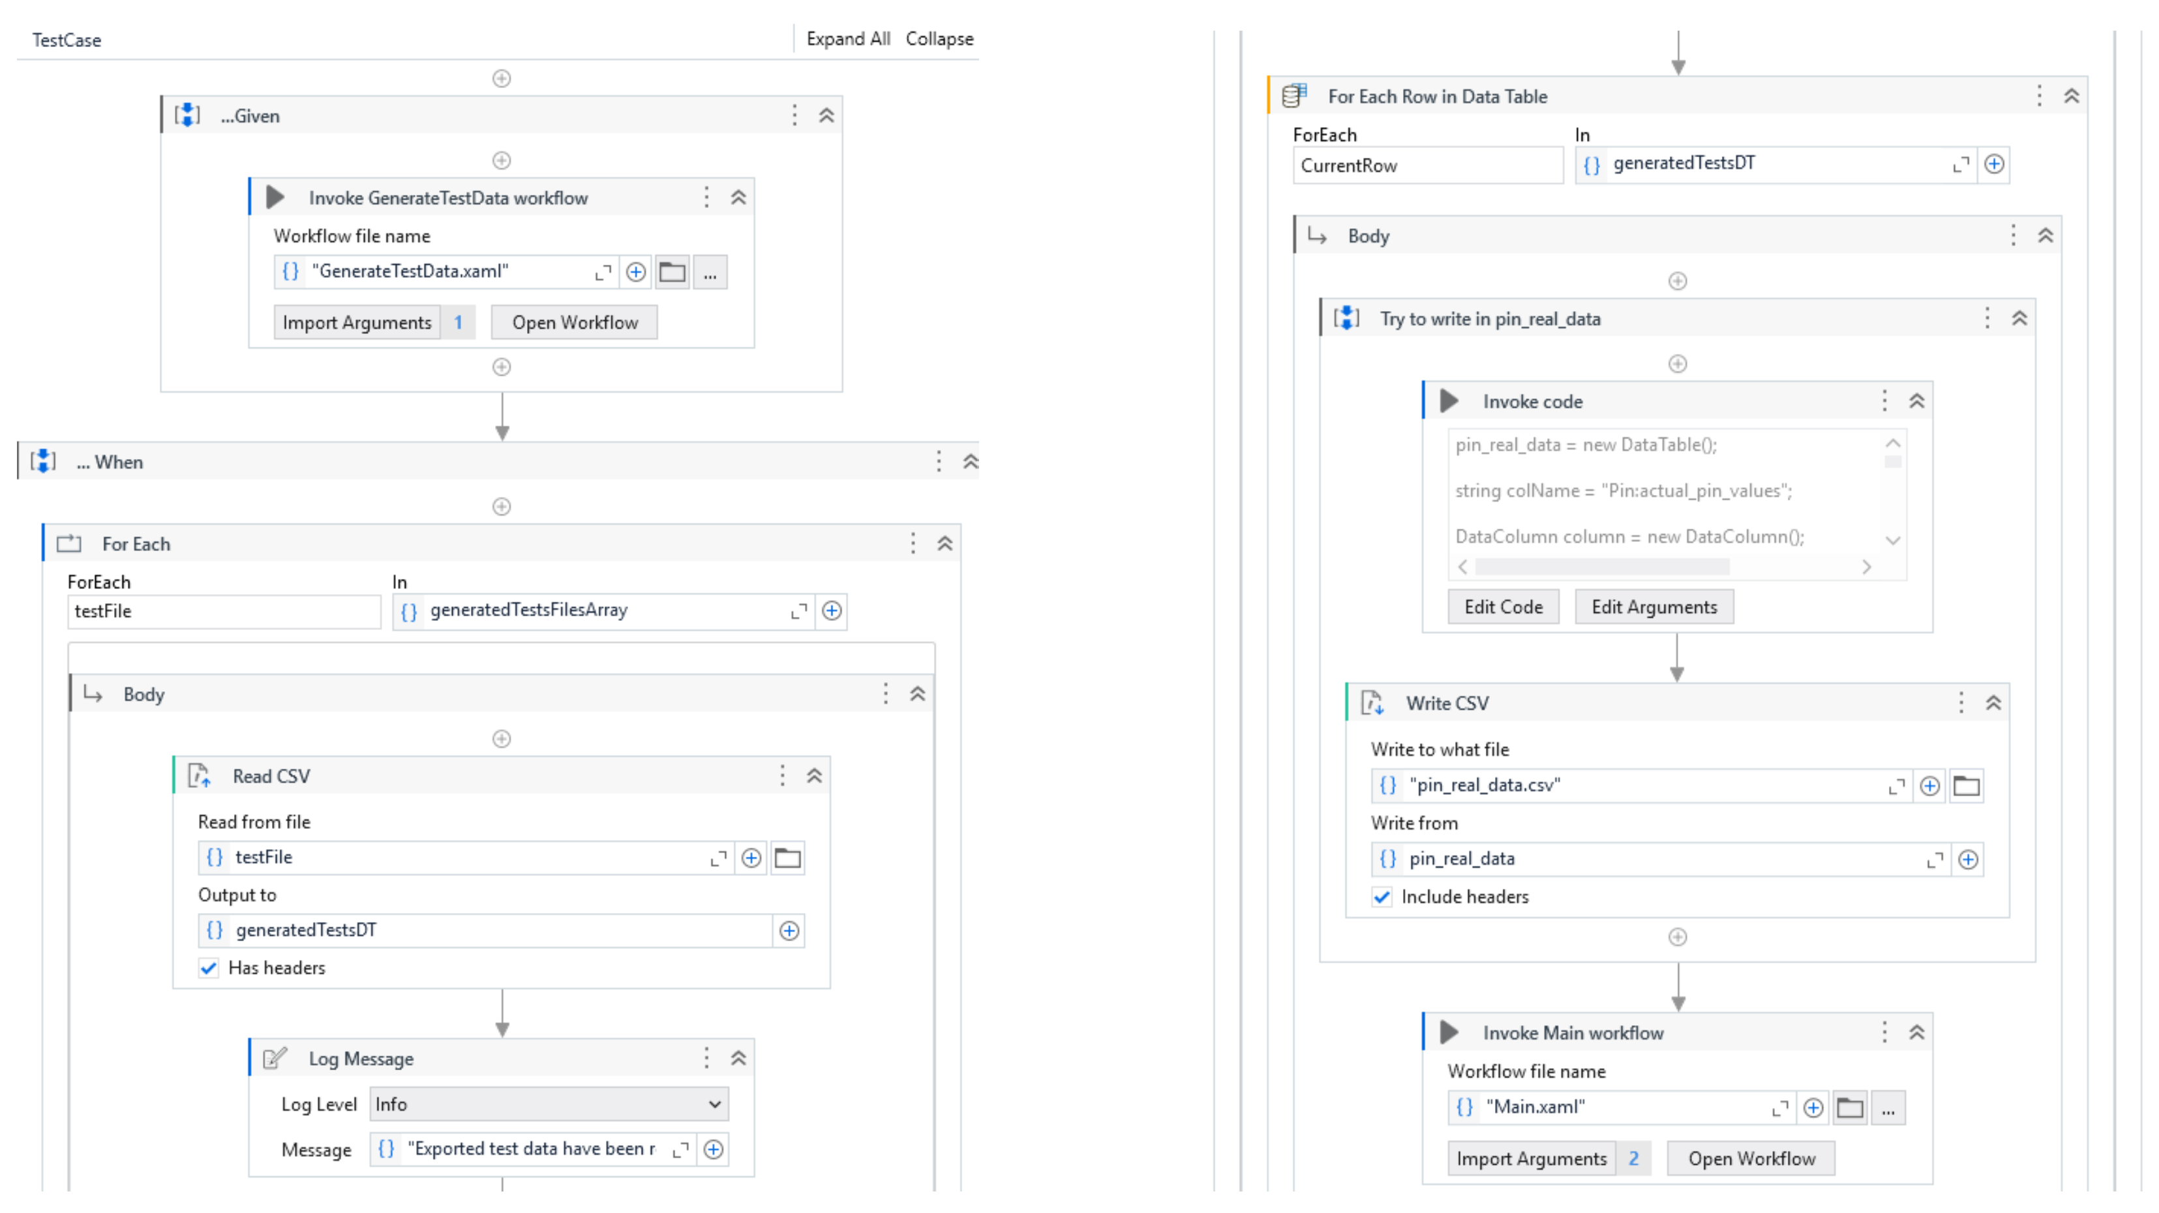Image resolution: width=2159 pixels, height=1213 pixels.
Task: Open Workflow for GenerateTestData invoke
Action: coord(574,323)
